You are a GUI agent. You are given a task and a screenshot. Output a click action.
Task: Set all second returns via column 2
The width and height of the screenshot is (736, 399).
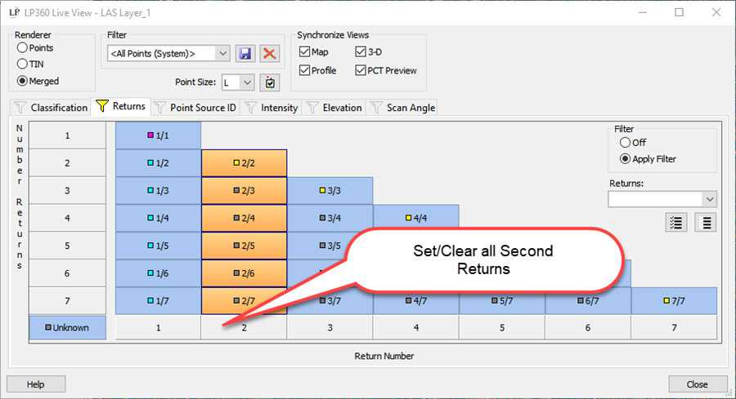click(x=244, y=328)
